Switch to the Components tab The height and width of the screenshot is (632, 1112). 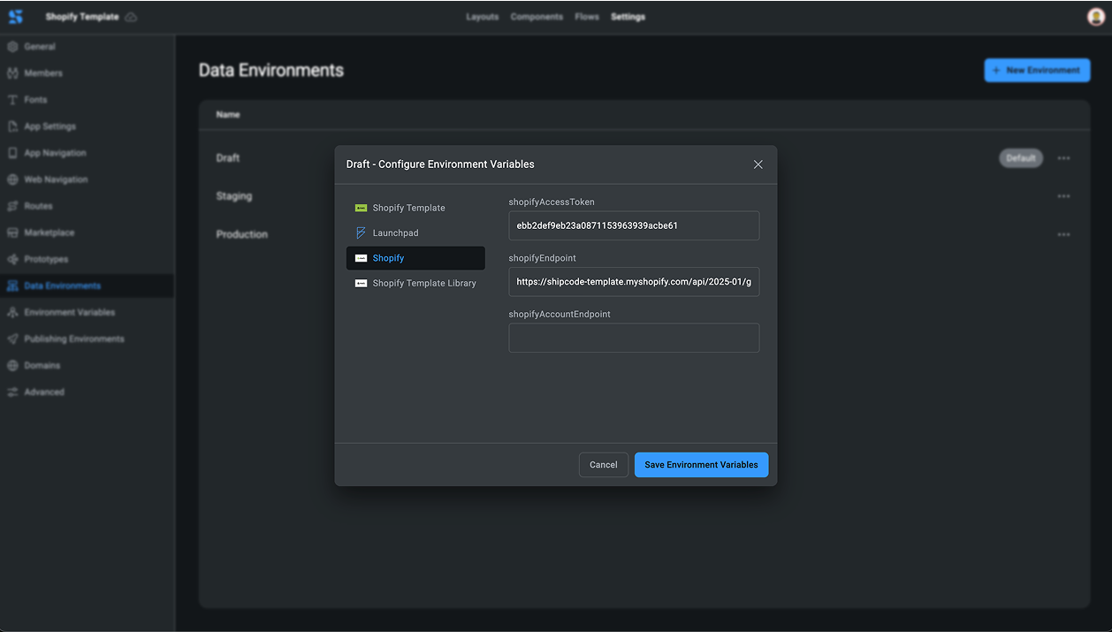click(x=537, y=17)
